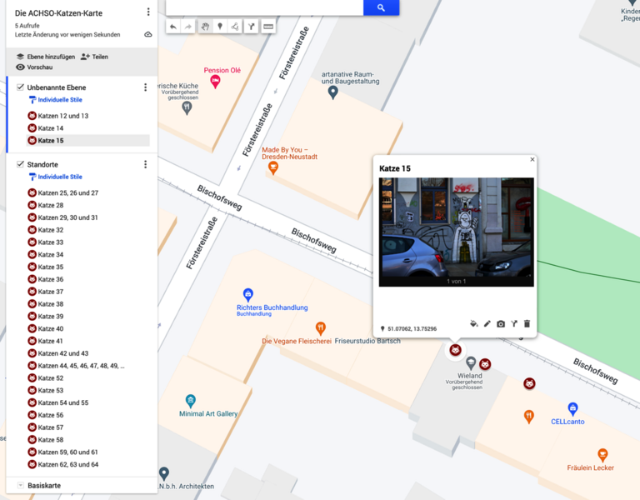Open map options menu beside map title
640x500 pixels.
(x=148, y=12)
